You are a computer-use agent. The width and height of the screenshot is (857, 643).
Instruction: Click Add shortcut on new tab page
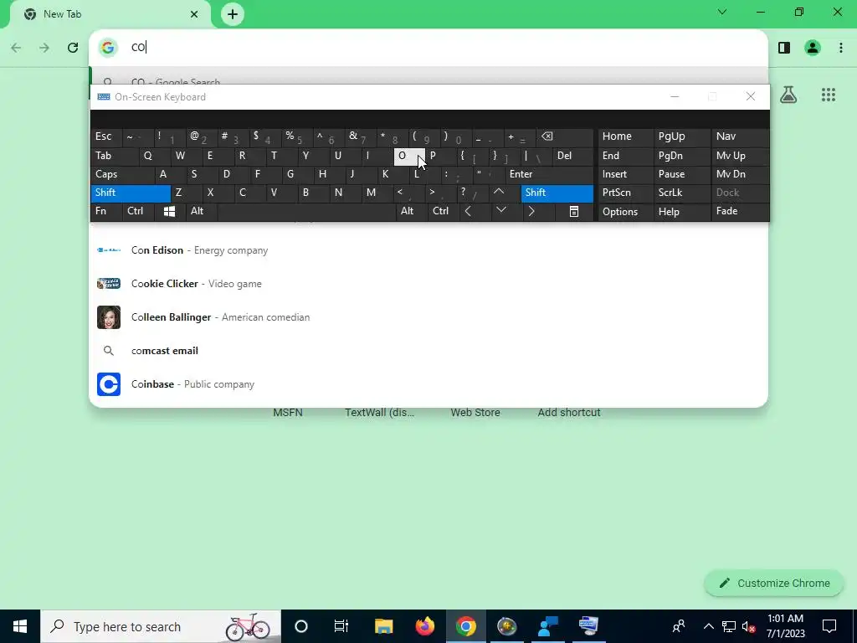coord(569,413)
